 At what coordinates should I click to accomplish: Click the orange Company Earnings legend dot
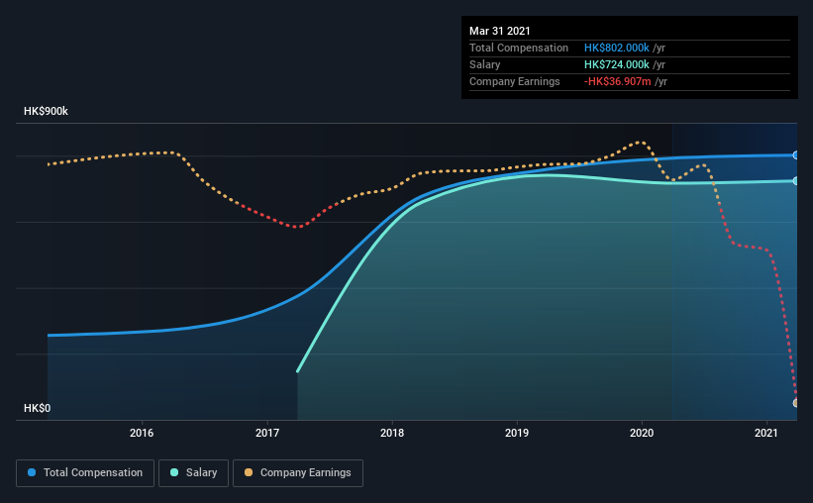coord(249,472)
